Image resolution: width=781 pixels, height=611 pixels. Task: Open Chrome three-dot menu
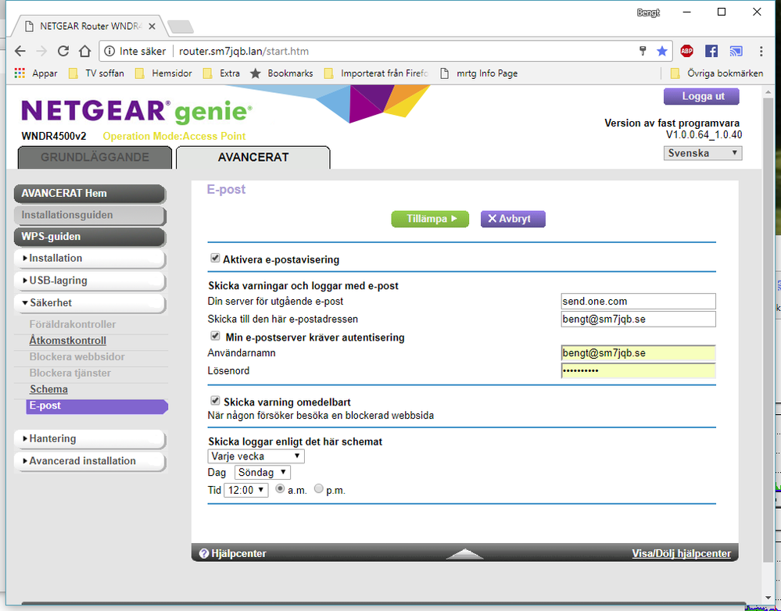point(761,52)
